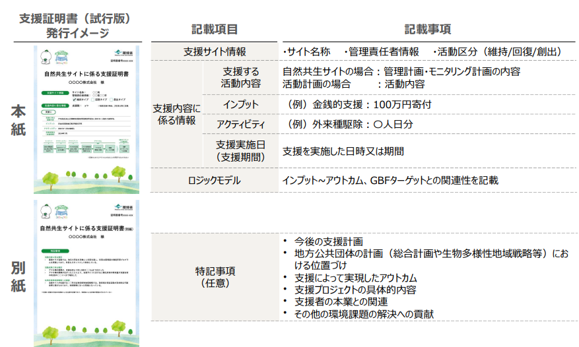Click the 環境省 logo on 本紙 certificate

(x=124, y=51)
